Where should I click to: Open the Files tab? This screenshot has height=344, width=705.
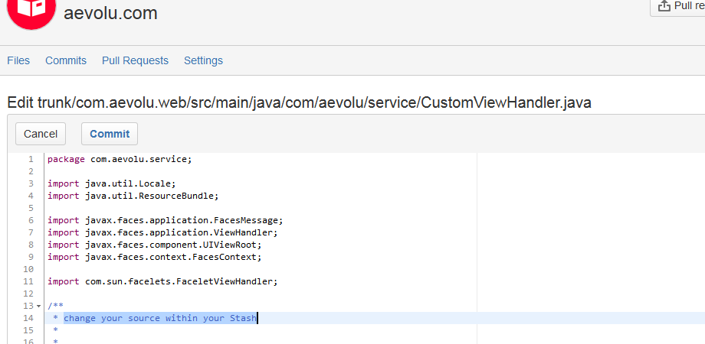tap(18, 60)
